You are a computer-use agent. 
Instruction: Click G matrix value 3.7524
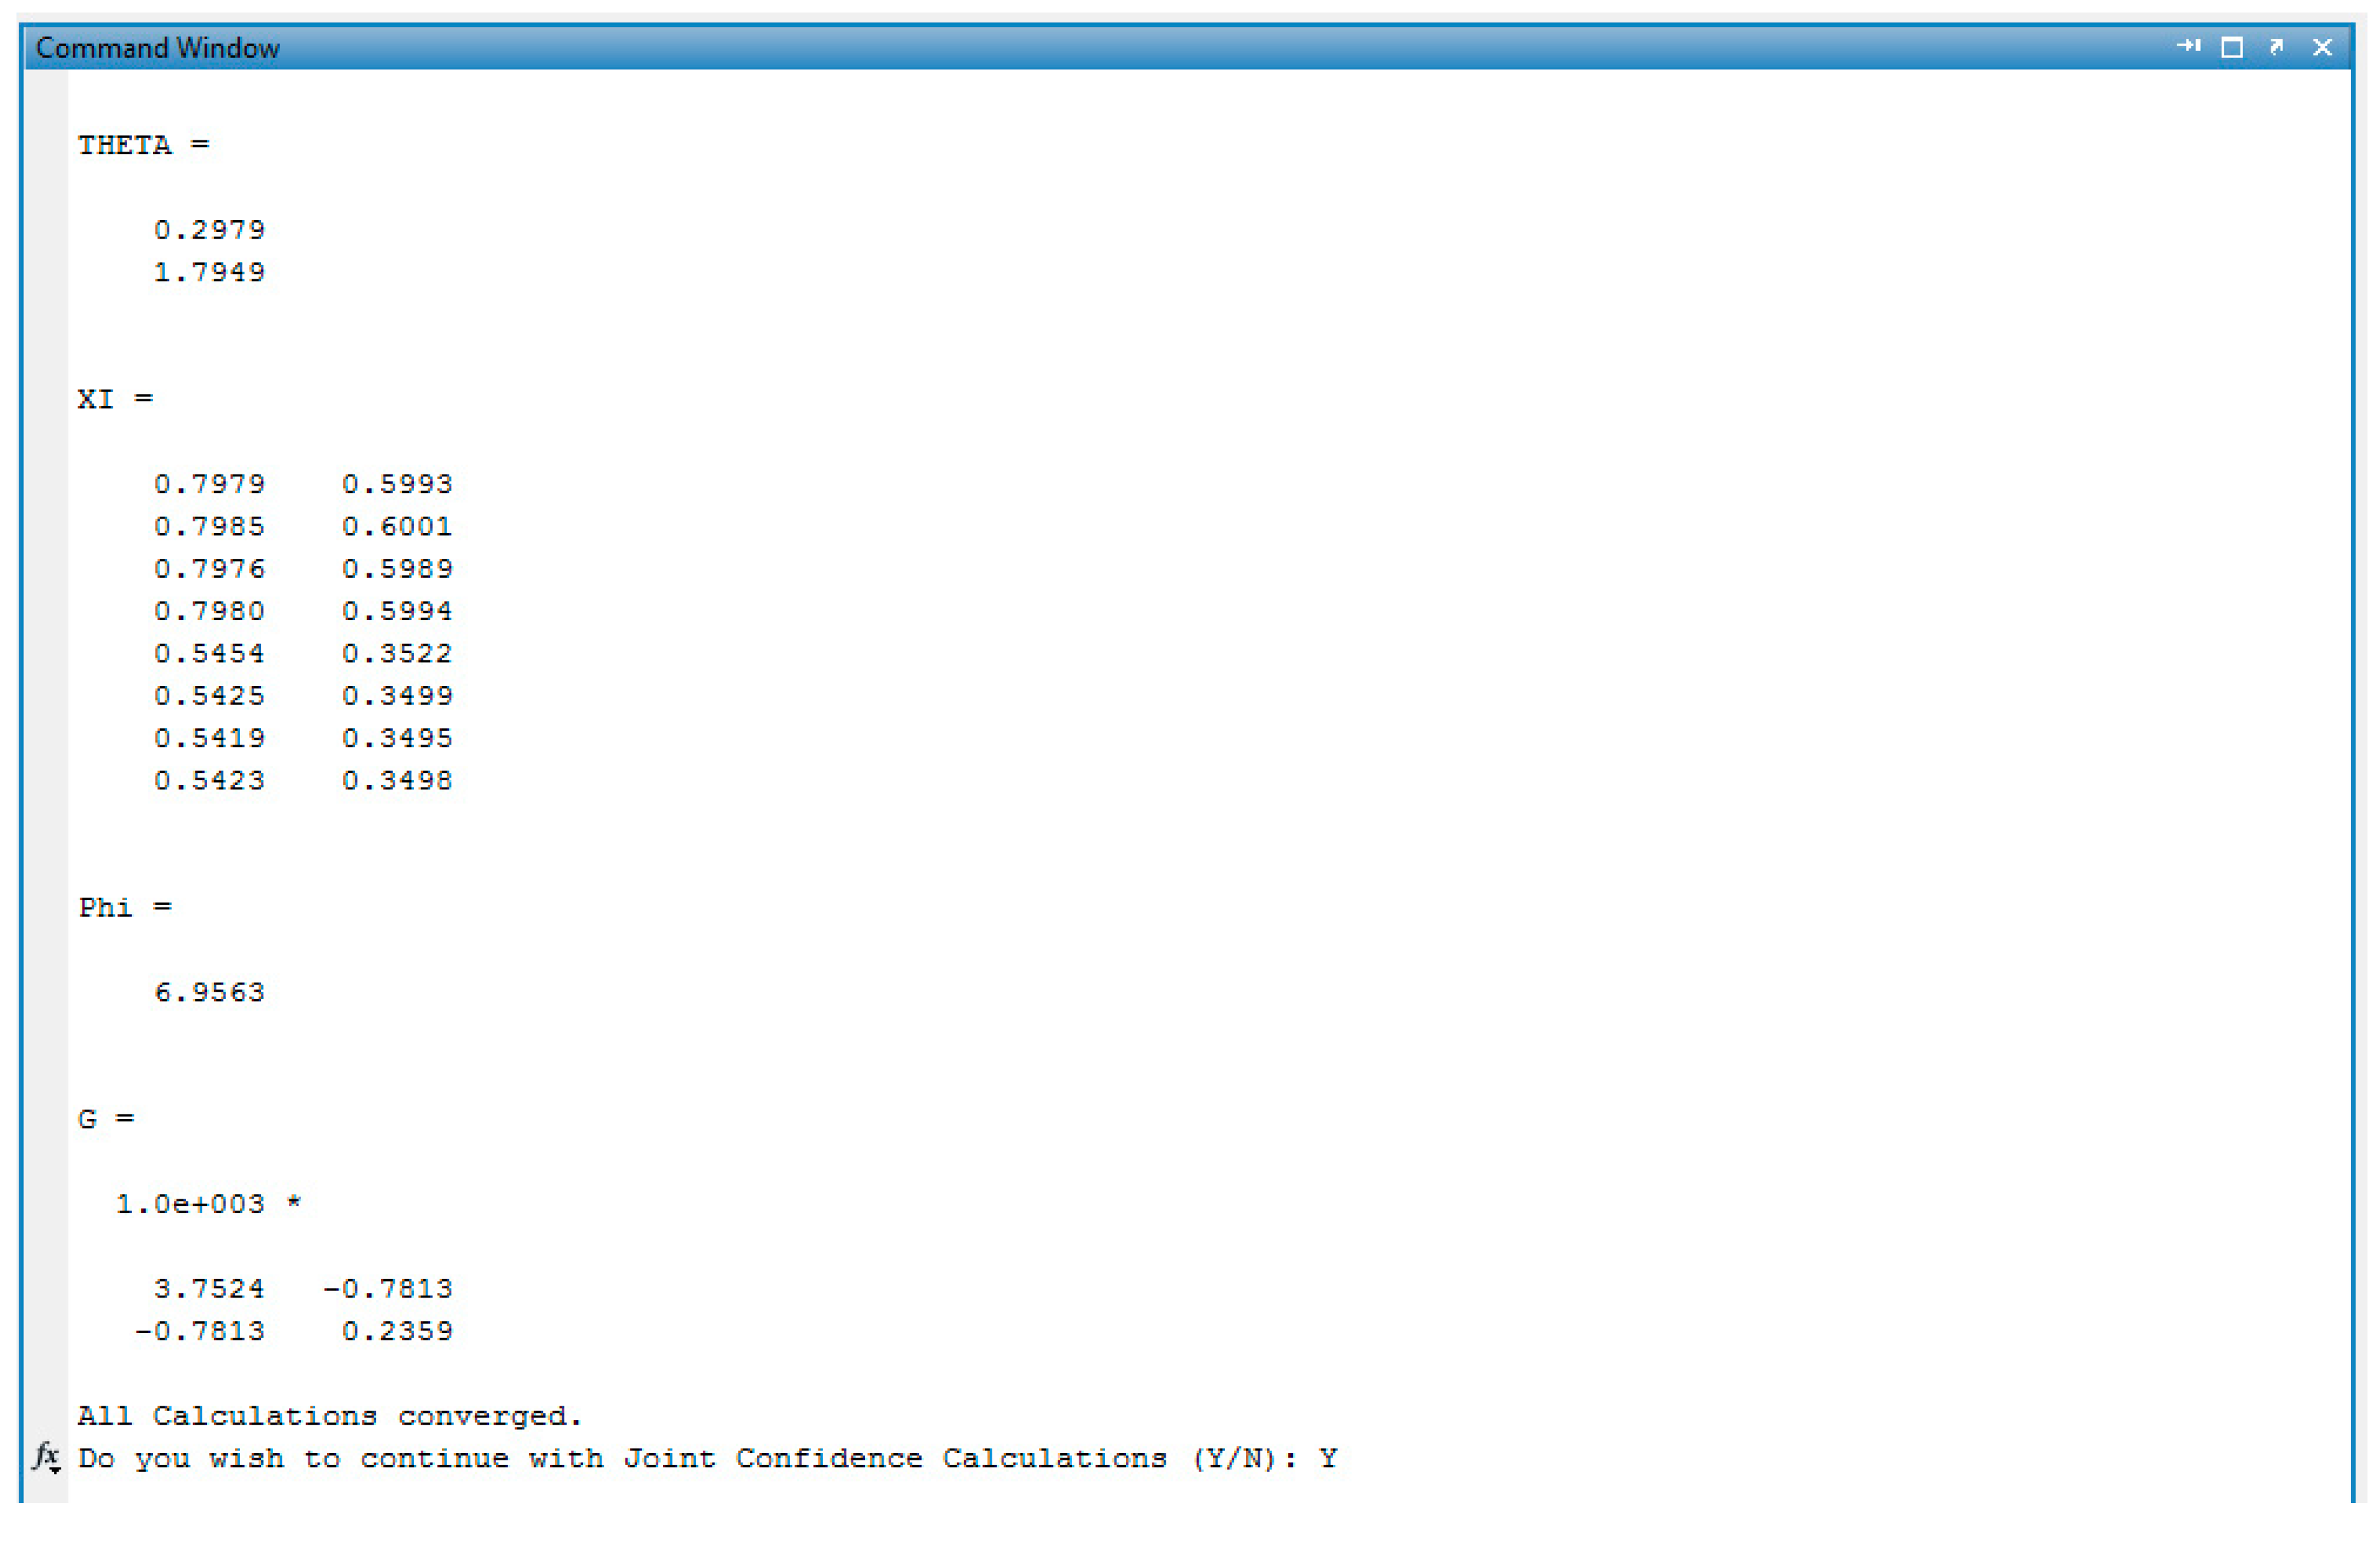tap(209, 1288)
